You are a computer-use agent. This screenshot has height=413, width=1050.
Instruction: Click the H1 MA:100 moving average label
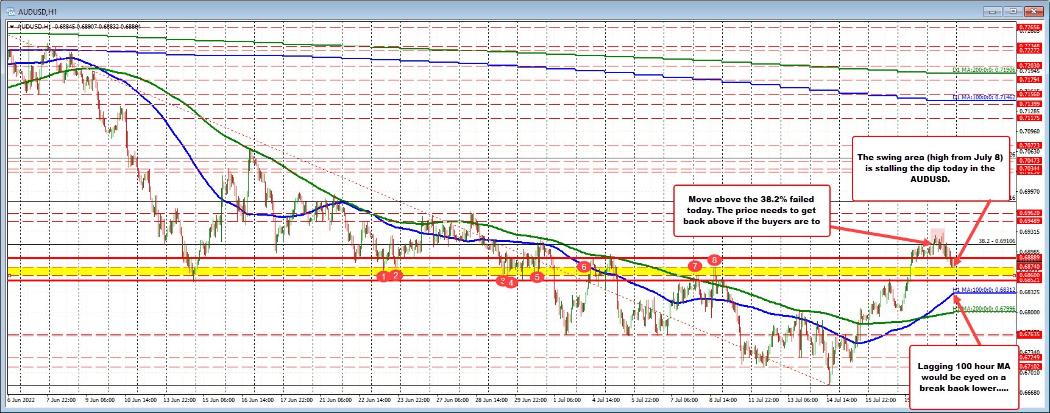pyautogui.click(x=984, y=290)
